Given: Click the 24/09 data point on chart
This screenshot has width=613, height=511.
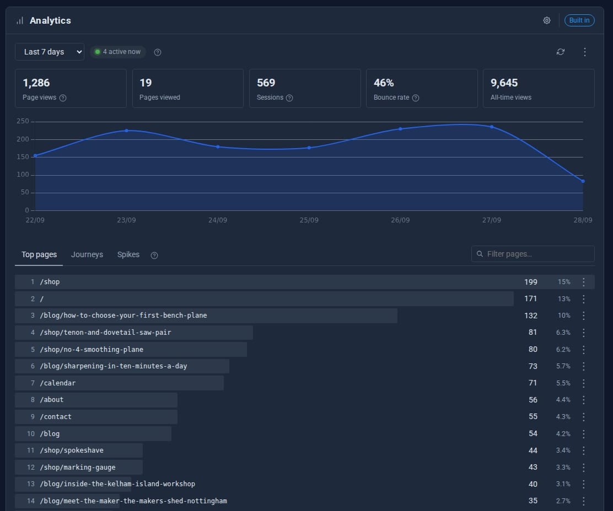Looking at the screenshot, I should pos(218,147).
